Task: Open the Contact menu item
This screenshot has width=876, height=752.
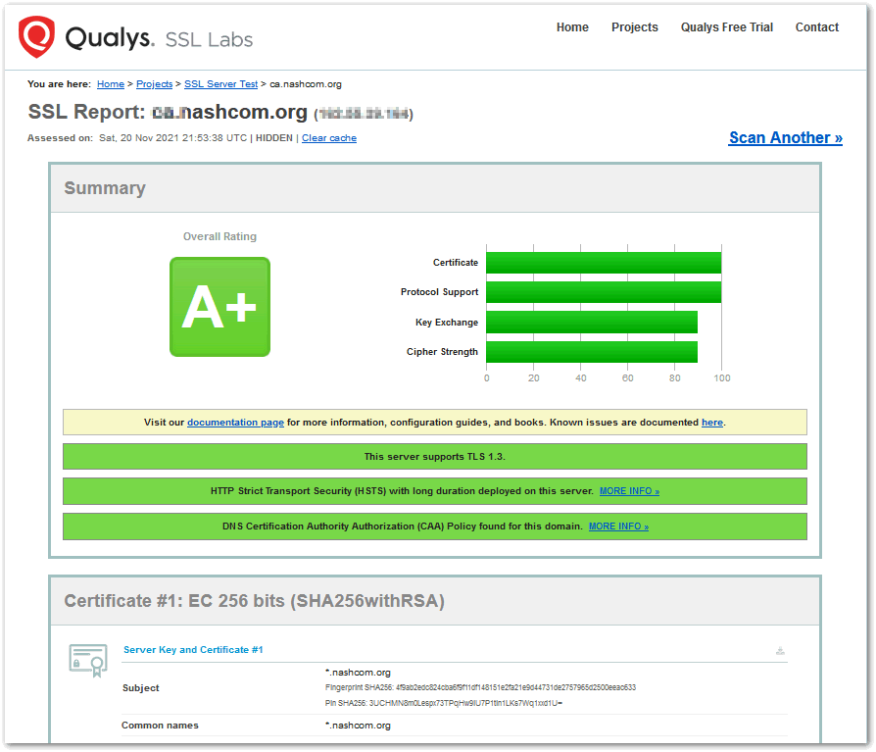Action: pyautogui.click(x=817, y=27)
